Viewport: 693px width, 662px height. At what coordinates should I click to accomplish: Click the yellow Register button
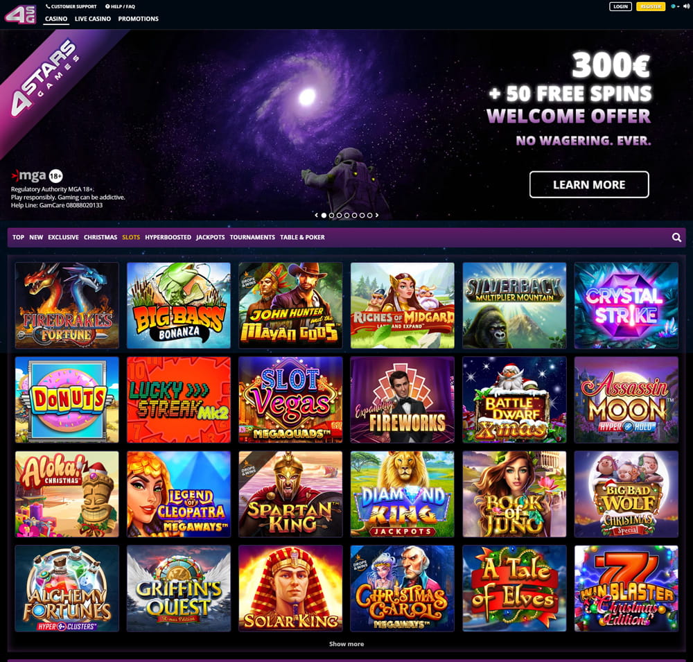click(651, 7)
